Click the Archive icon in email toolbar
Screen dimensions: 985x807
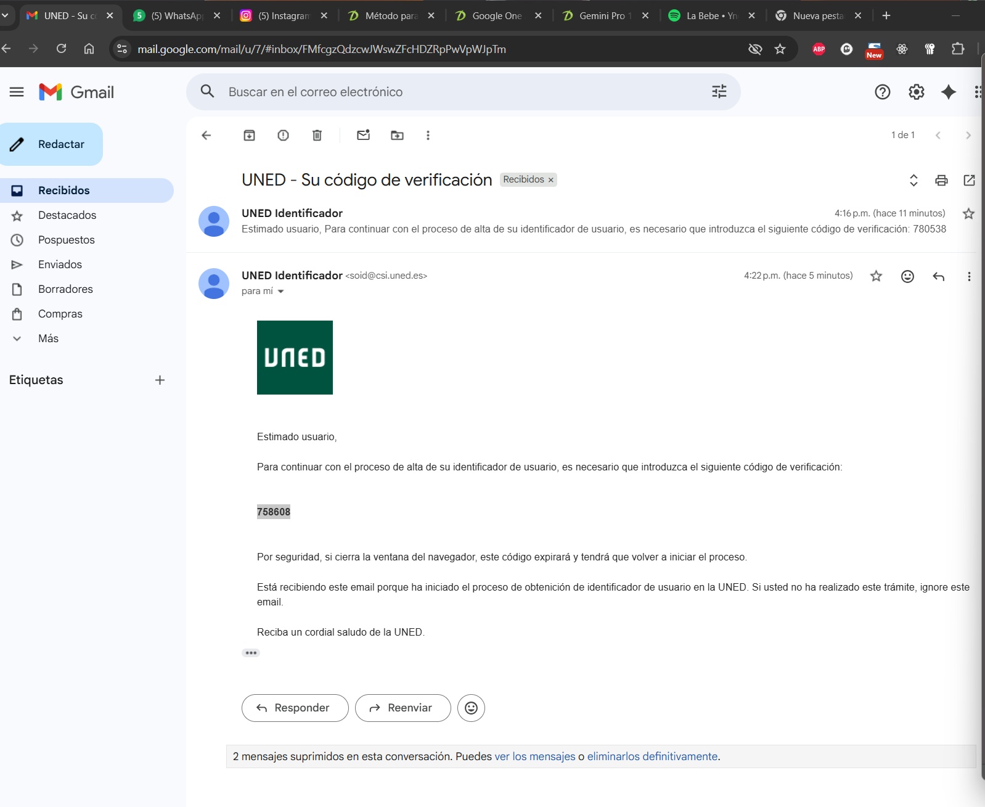tap(249, 136)
